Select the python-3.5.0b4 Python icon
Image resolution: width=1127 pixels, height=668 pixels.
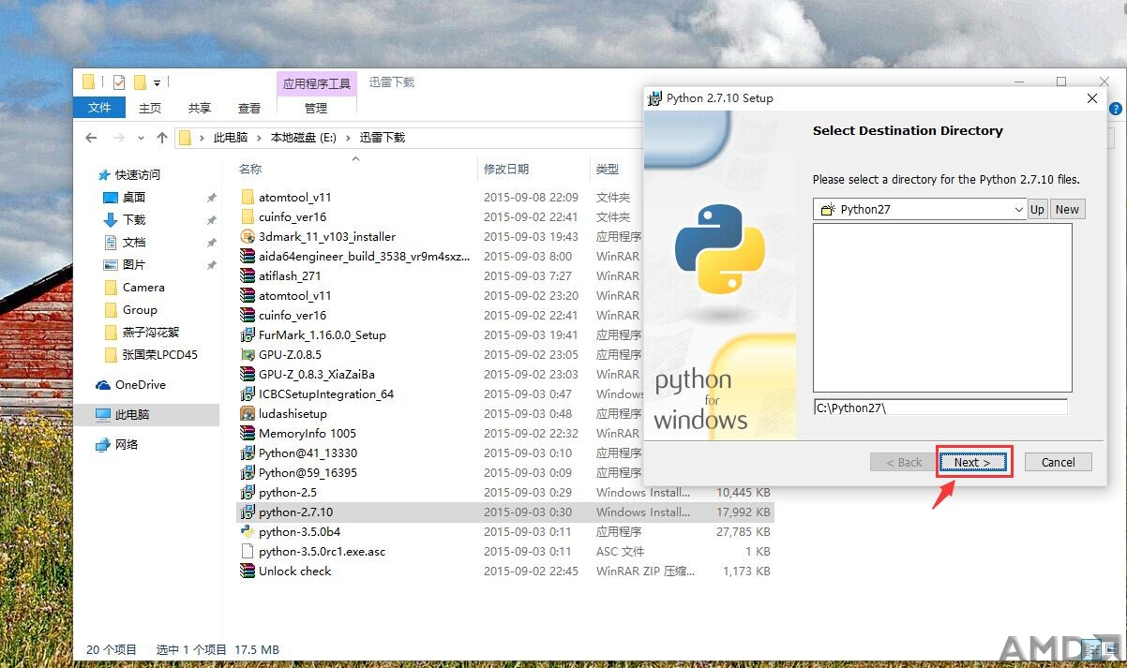[248, 532]
